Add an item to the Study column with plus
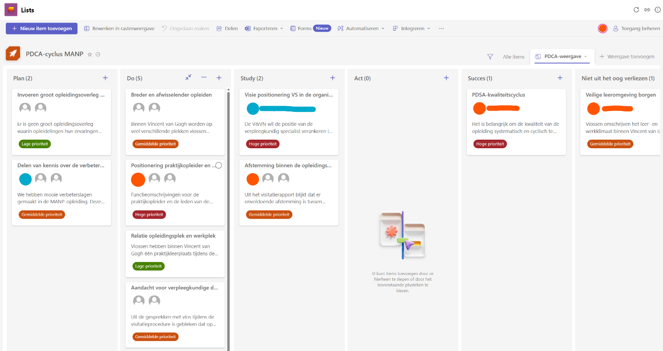Screen dimensions: 663x351 pos(332,78)
